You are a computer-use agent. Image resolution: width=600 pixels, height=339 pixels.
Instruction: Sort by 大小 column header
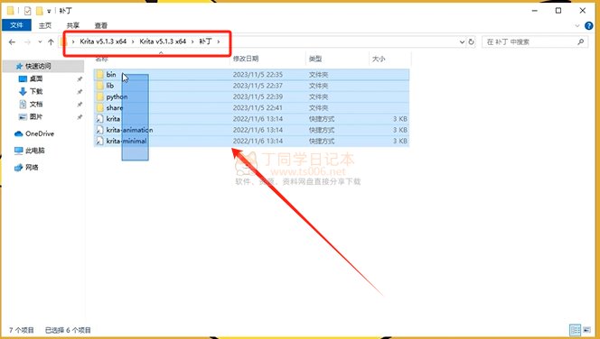379,59
